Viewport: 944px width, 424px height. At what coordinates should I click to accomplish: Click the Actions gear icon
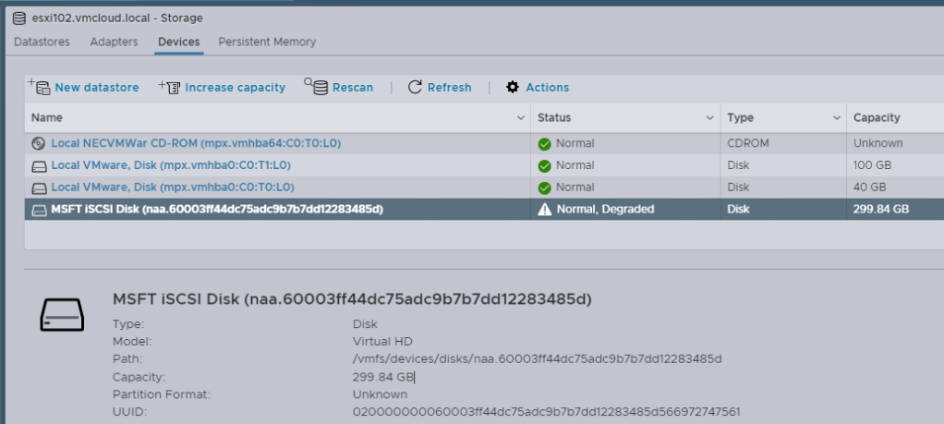(x=513, y=87)
